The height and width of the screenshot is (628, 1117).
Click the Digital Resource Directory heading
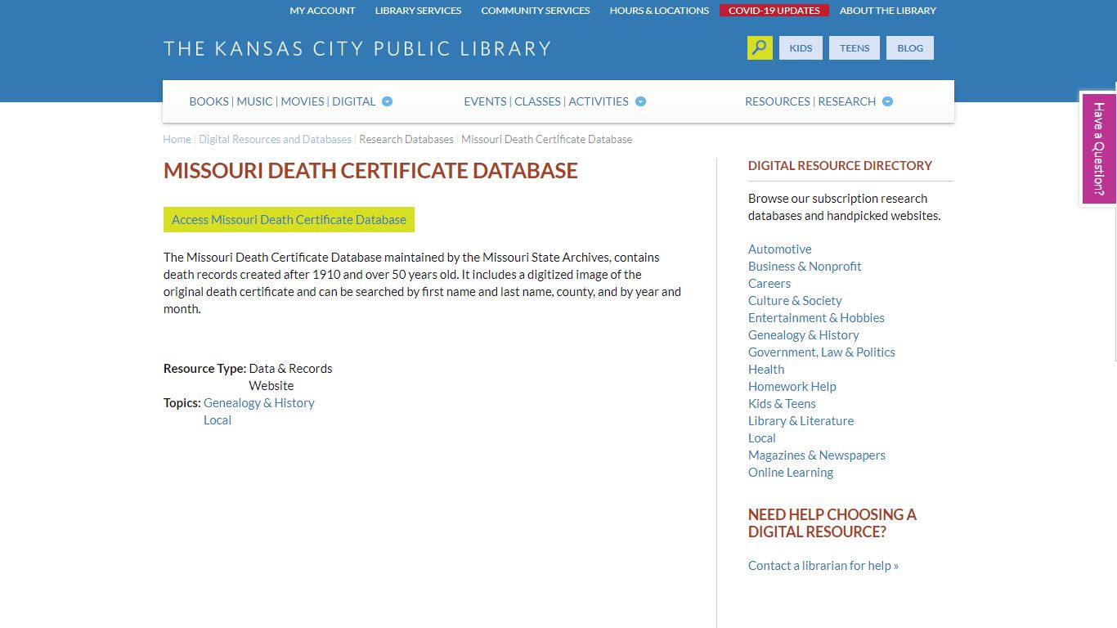click(840, 165)
